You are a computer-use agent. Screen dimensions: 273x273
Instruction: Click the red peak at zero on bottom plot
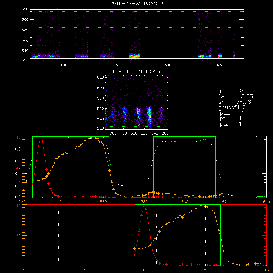tap(144, 206)
